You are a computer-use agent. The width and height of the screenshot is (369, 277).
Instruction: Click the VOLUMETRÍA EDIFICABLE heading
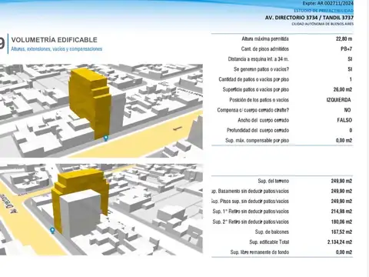pyautogui.click(x=55, y=40)
